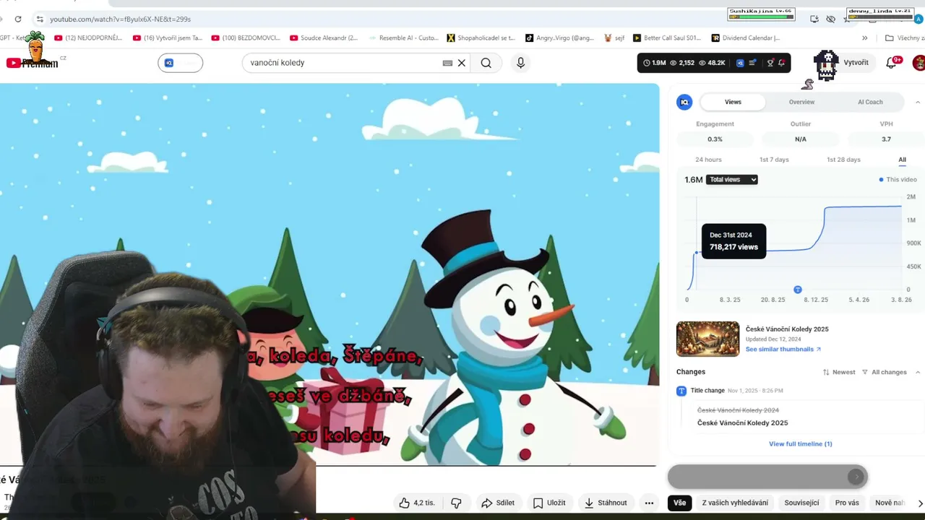Switch to the Overview tab in vidIQ panel
Viewport: 925px width, 520px height.
(x=801, y=102)
